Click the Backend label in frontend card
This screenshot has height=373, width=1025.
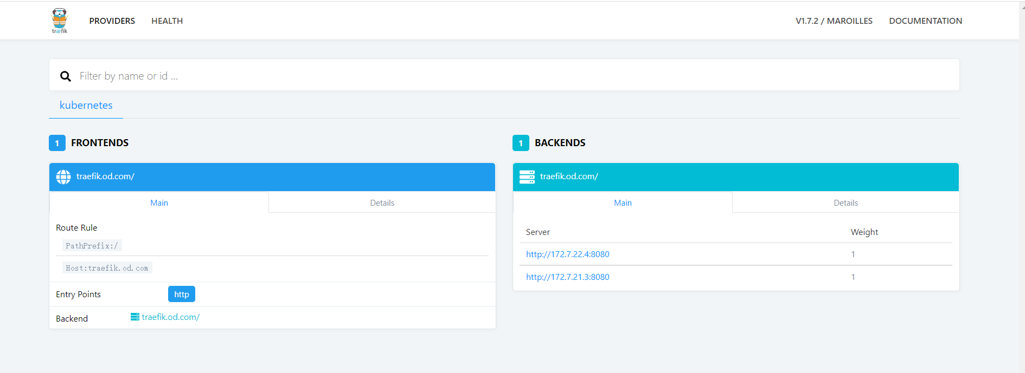point(72,319)
